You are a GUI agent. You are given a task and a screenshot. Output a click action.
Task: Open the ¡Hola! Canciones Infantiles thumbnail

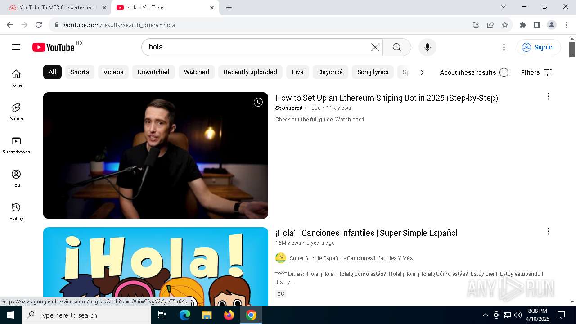[x=156, y=266]
